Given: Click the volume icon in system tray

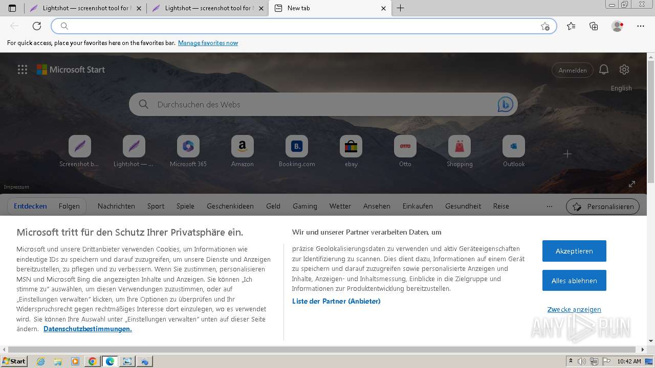Looking at the screenshot, I should [x=582, y=361].
